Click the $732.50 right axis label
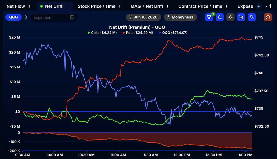277x159 pixels. click(x=262, y=126)
